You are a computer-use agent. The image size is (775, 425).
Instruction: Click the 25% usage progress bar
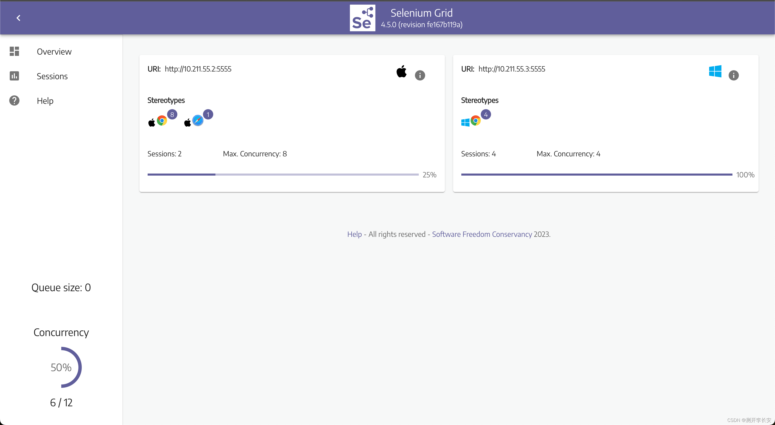tap(283, 175)
